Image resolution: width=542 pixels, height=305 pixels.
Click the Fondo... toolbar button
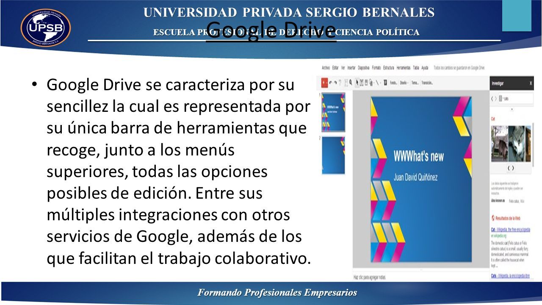click(x=394, y=83)
